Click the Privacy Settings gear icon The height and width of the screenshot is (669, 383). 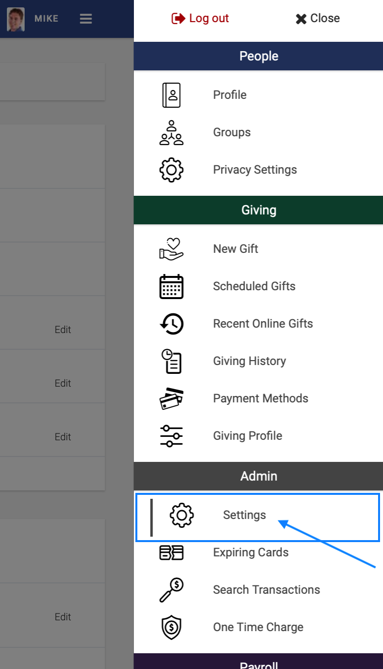(171, 170)
